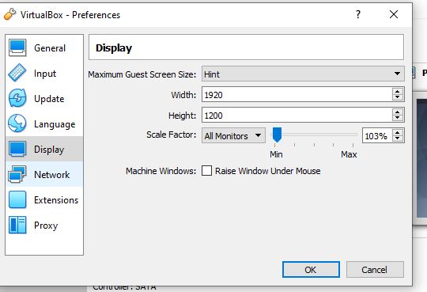Decrease Height with the down arrow

[398, 118]
